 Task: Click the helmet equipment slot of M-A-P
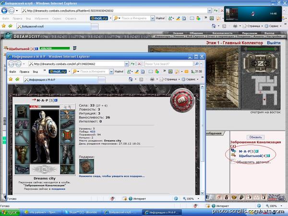[x=22, y=111]
